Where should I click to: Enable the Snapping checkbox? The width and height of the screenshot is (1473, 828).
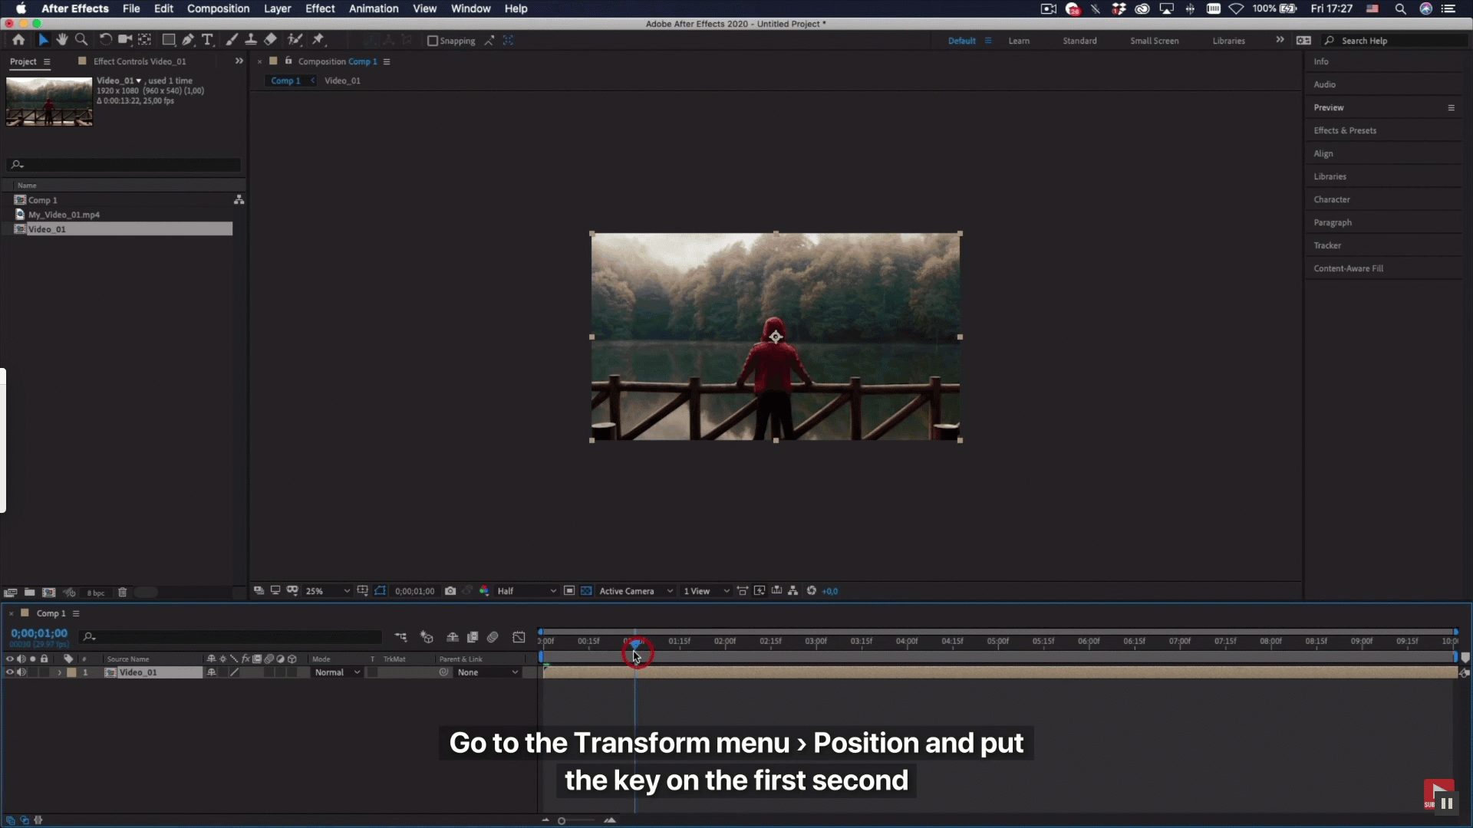coord(433,41)
